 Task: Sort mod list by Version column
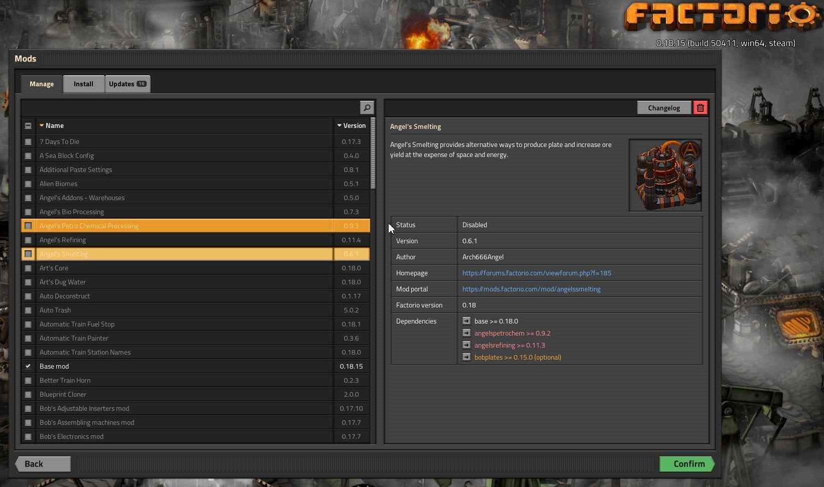click(x=351, y=126)
